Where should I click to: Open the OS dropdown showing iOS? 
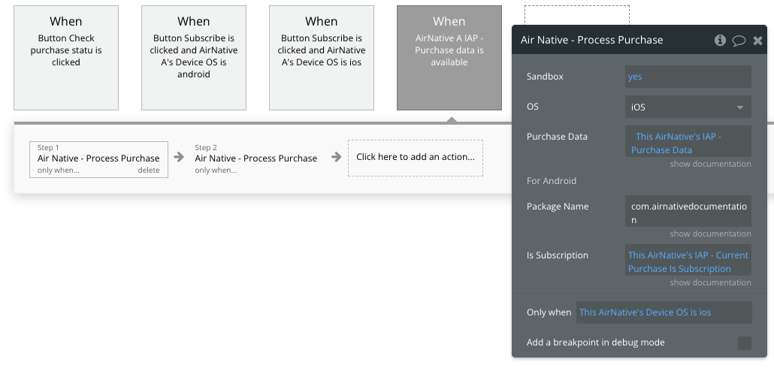pos(688,107)
